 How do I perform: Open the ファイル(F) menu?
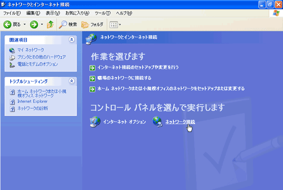(x=12, y=13)
